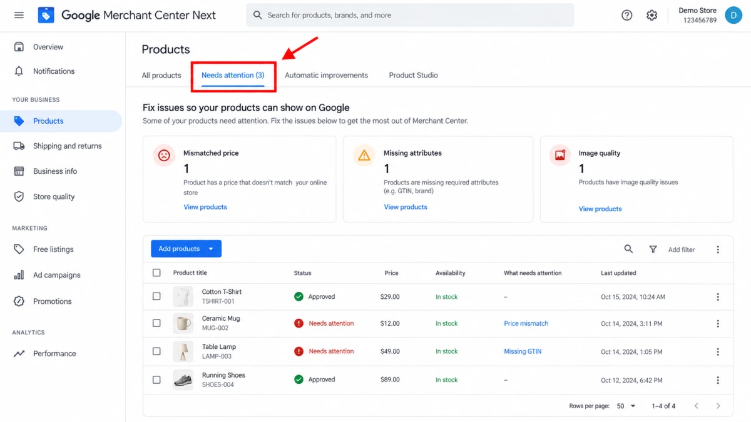Screen dimensions: 751x422
Task: Open the Table Lamp thumbnail
Action: click(183, 351)
